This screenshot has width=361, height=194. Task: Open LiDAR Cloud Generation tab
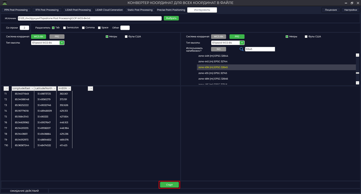[109, 10]
